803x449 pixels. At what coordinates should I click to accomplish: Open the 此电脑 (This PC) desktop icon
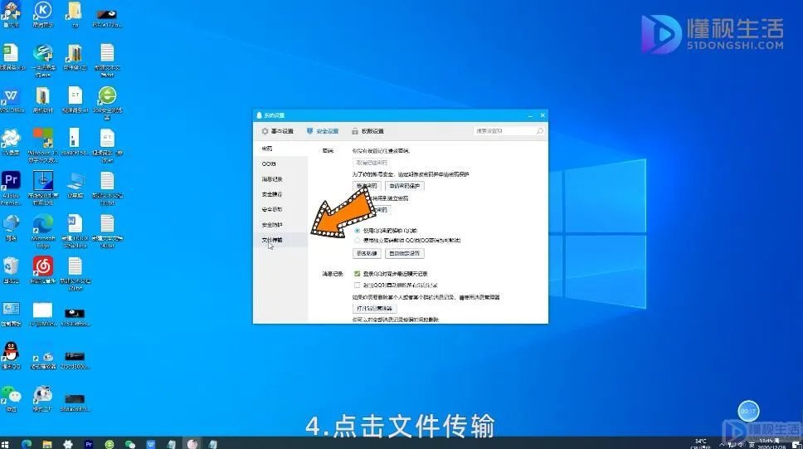75,184
